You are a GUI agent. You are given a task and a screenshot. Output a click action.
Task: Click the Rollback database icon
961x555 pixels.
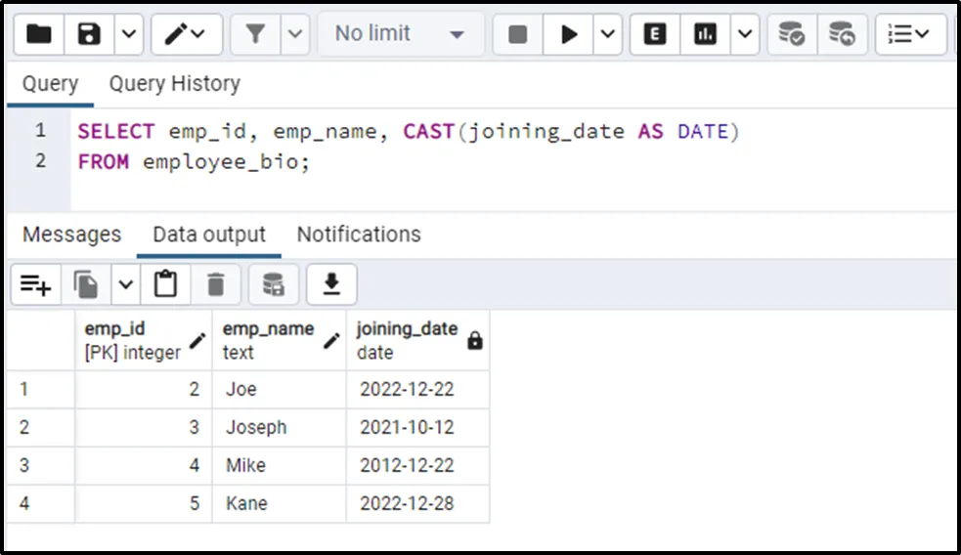(842, 34)
